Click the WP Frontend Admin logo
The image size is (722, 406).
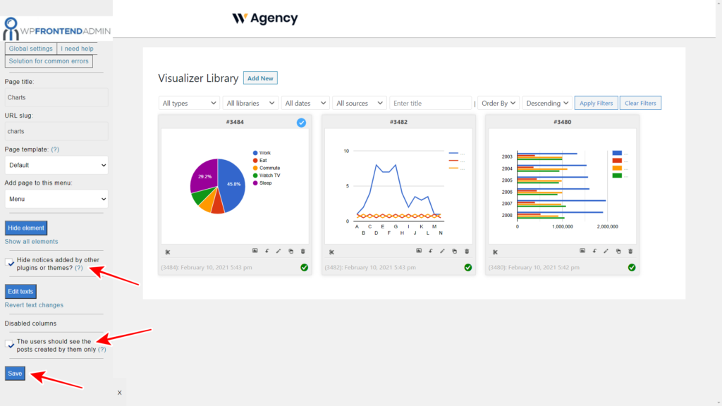click(x=56, y=28)
